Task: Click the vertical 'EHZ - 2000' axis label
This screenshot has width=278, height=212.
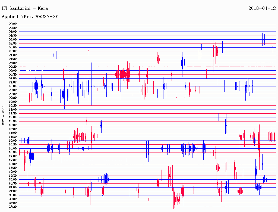Action: click(4, 116)
